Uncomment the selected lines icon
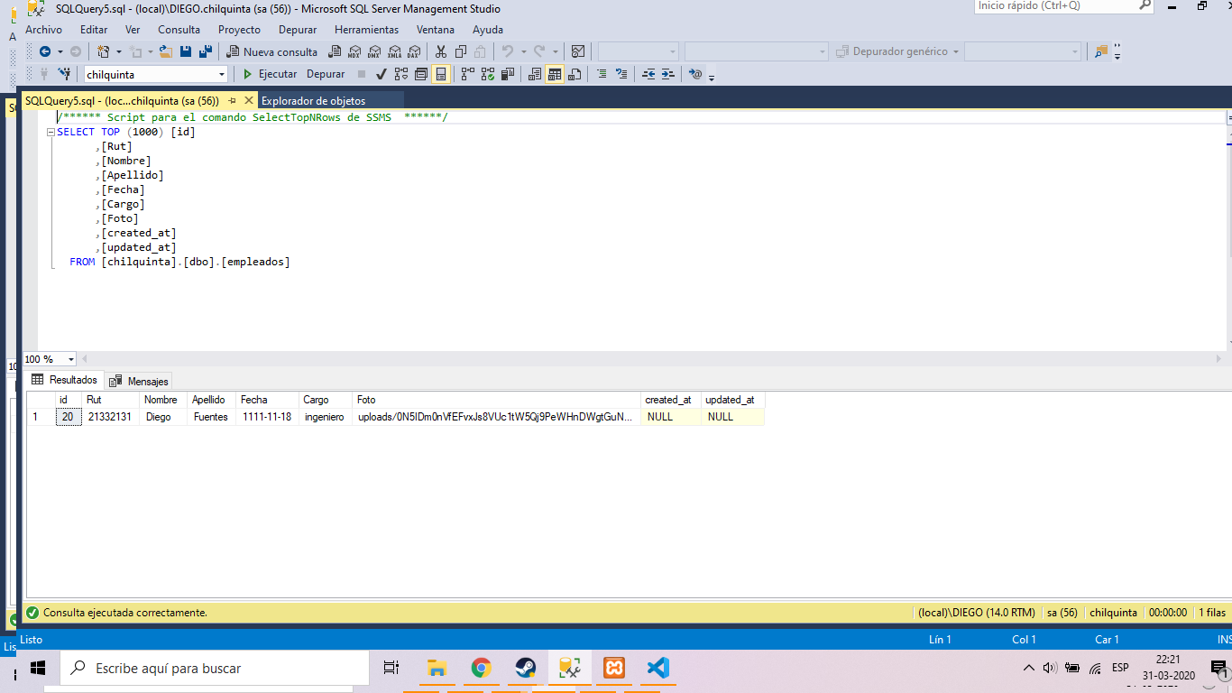 (621, 74)
